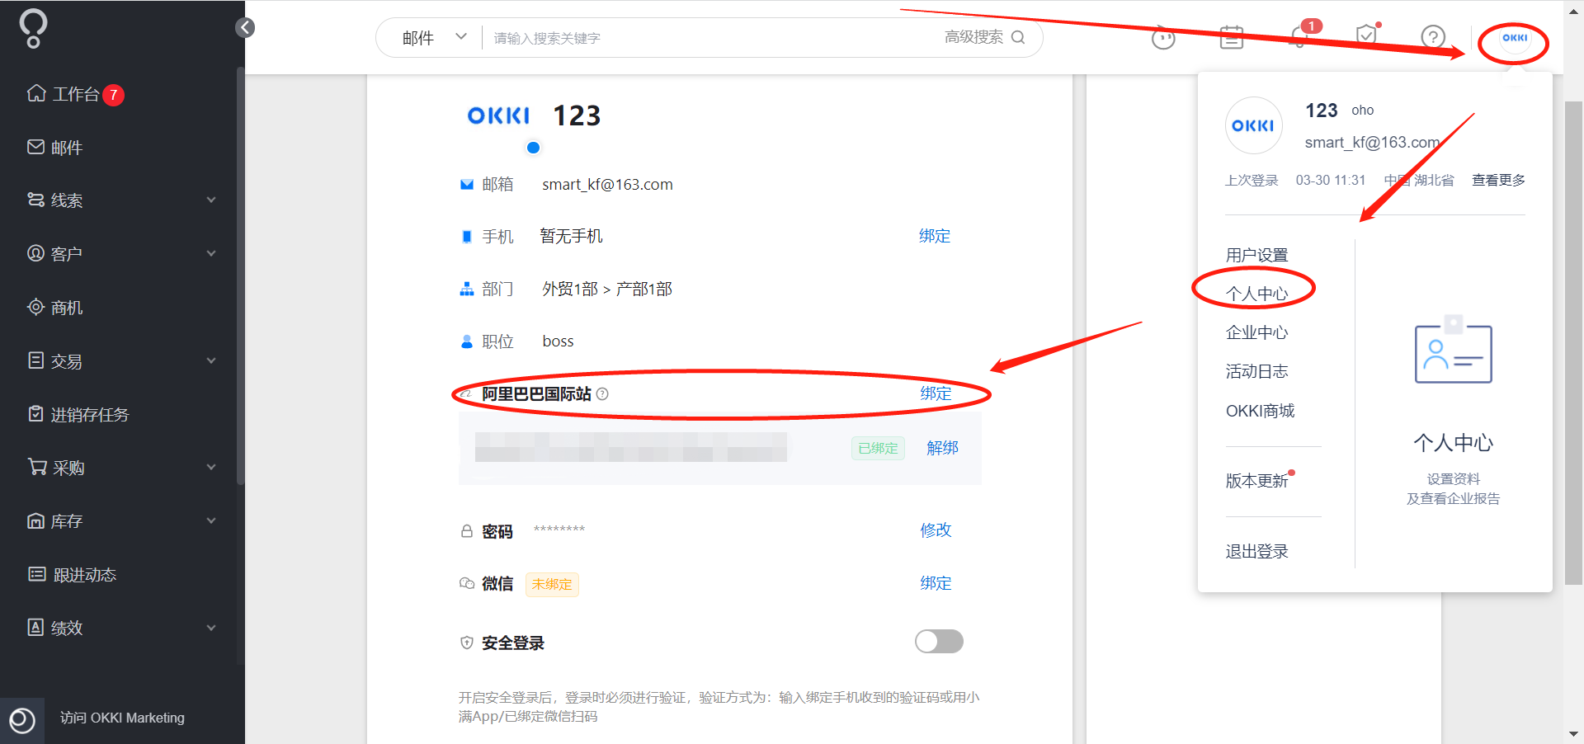
Task: Select 企业中心 in the user menu
Action: (x=1256, y=332)
